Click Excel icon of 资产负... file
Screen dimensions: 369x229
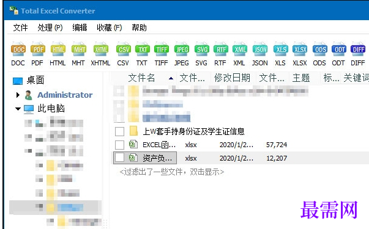coord(133,158)
